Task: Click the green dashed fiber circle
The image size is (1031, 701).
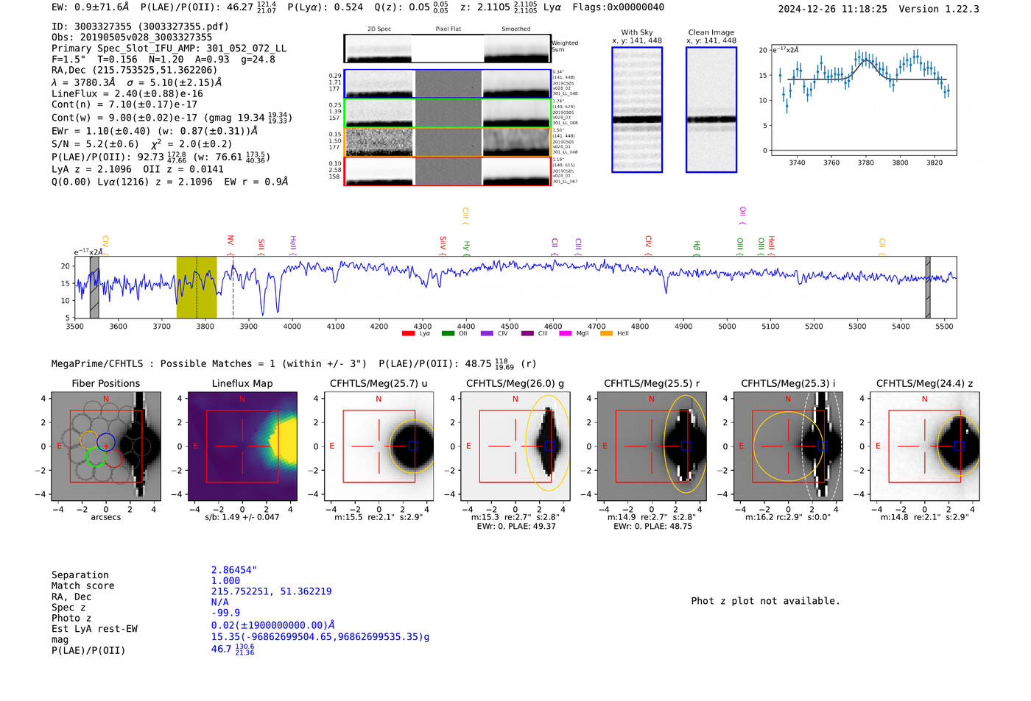Action: 96,457
